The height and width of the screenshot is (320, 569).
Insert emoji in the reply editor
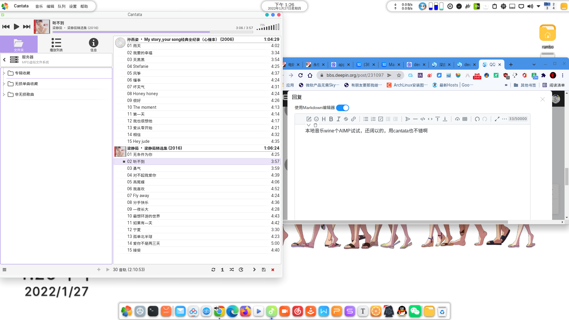pos(316,119)
